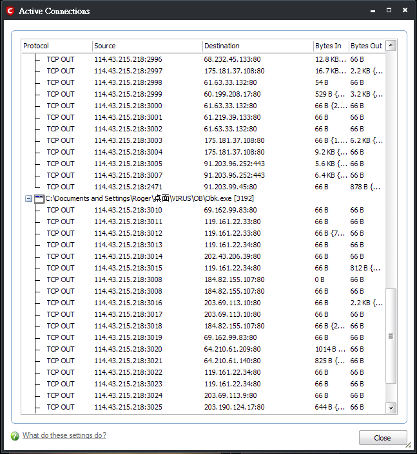Viewport: 417px width, 454px height.
Task: Select source 114.43.215.218:3013
Action: pyautogui.click(x=128, y=245)
